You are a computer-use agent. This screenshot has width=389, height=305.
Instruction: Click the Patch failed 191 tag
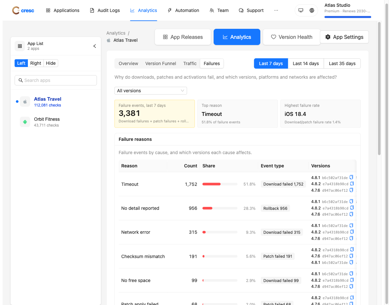278,256
